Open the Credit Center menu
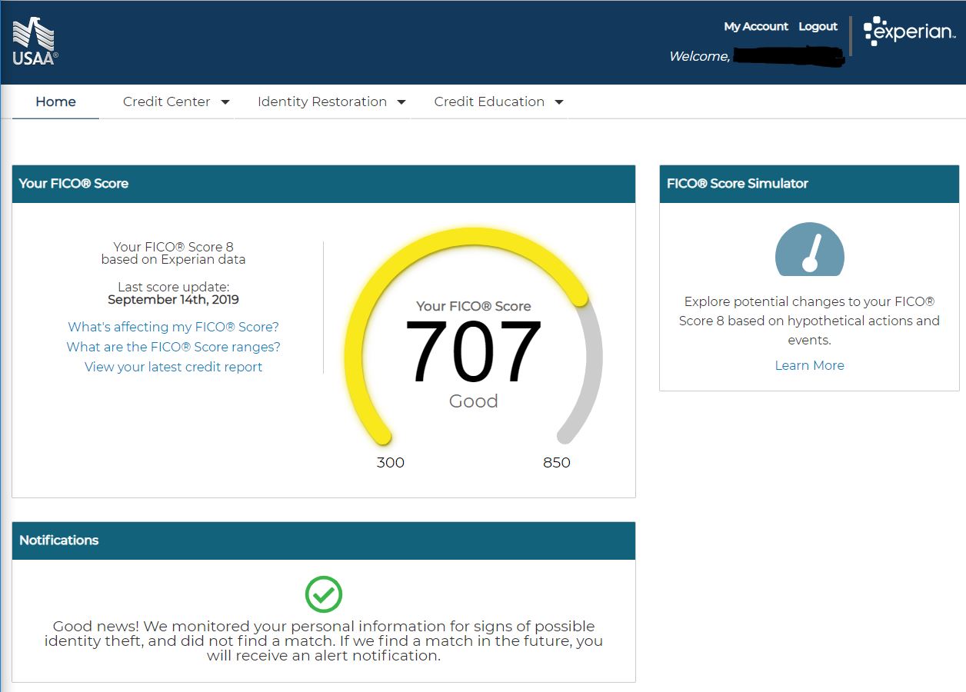966x692 pixels. pyautogui.click(x=167, y=101)
